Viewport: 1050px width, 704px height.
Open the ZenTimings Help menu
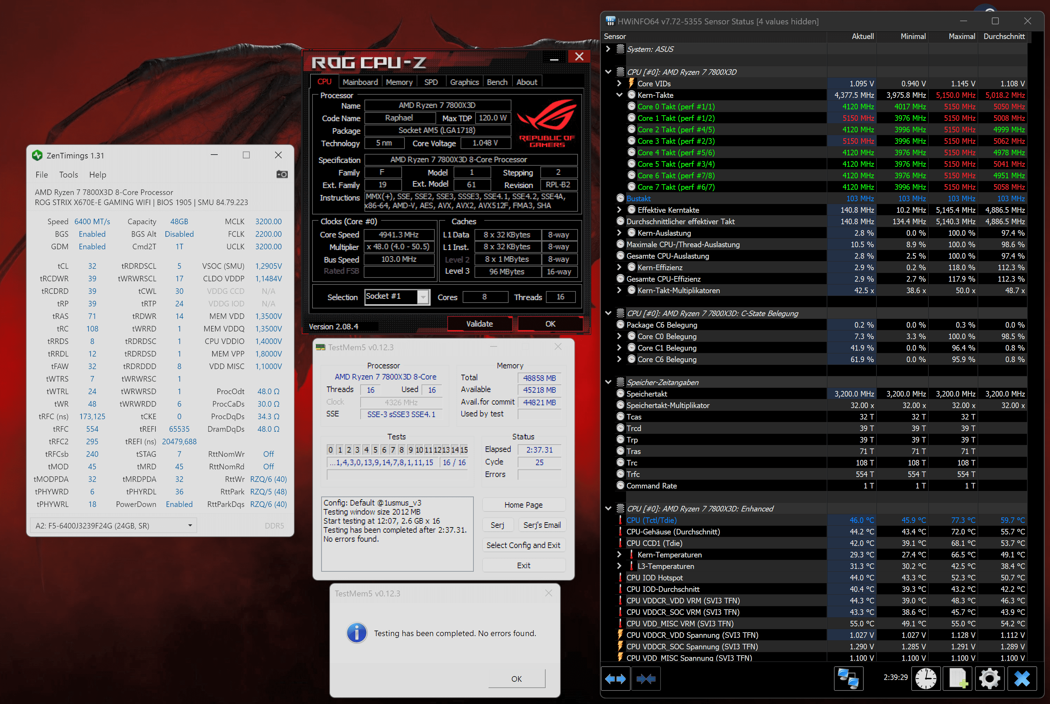[x=98, y=175]
